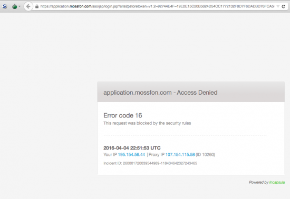Select the '(ID 10260)' text
The image size is (290, 199).
[x=205, y=154]
